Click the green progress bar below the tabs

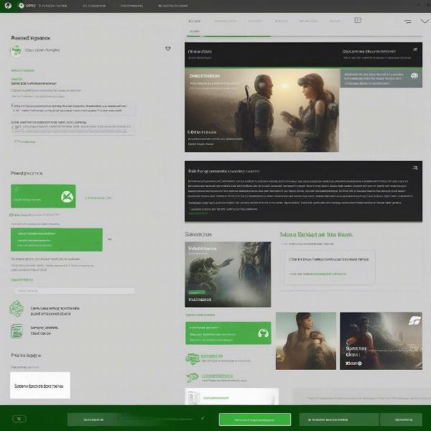coord(237,36)
